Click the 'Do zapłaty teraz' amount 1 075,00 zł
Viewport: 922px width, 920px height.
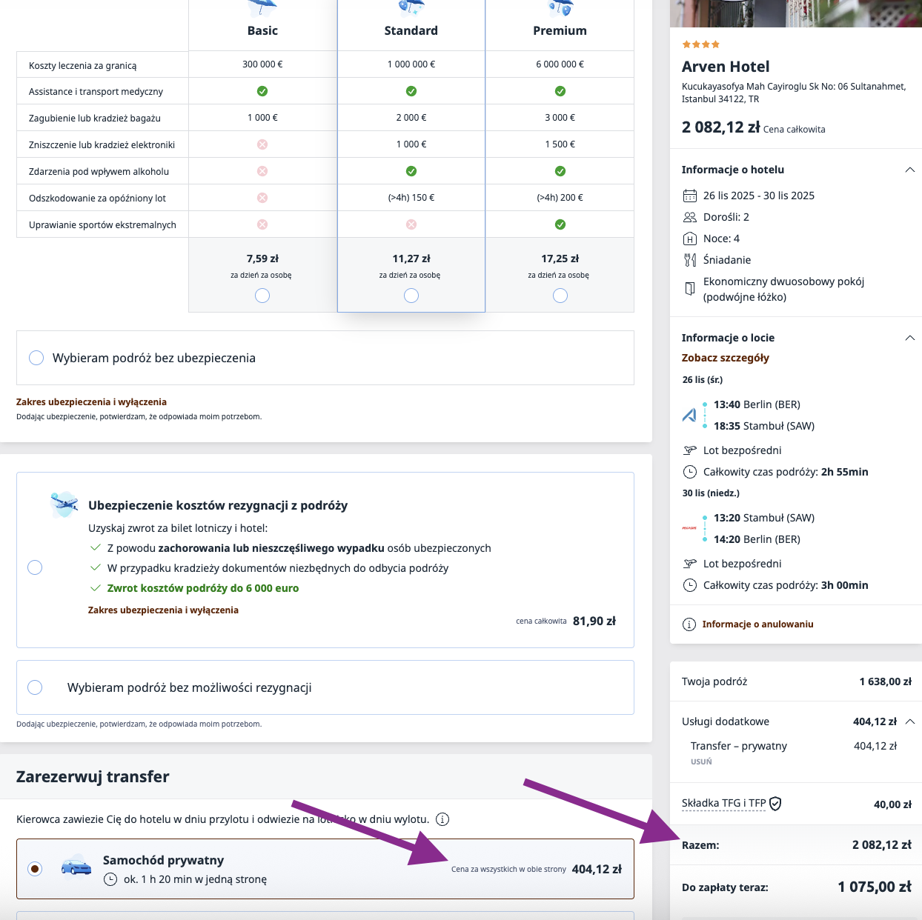[875, 887]
